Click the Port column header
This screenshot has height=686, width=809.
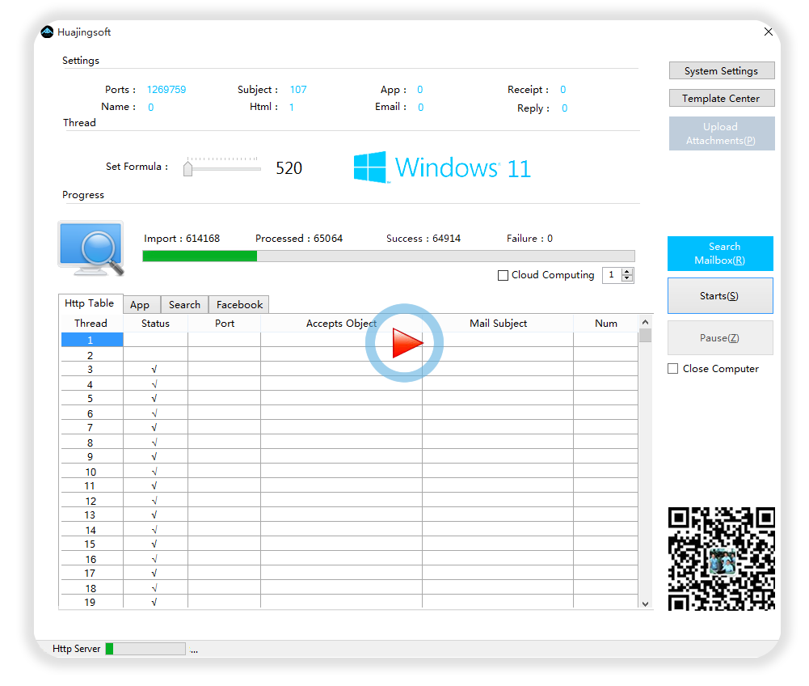[225, 324]
